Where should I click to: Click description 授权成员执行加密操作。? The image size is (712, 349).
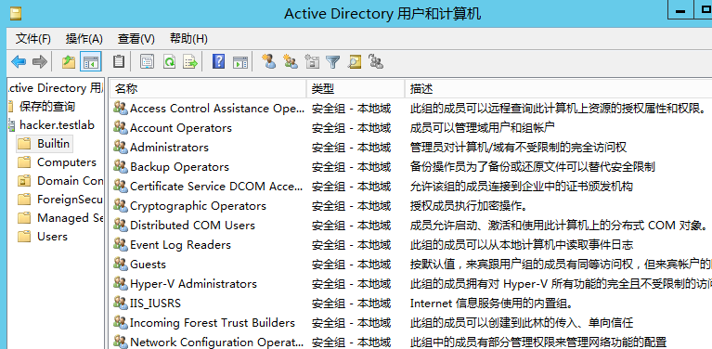tap(469, 206)
